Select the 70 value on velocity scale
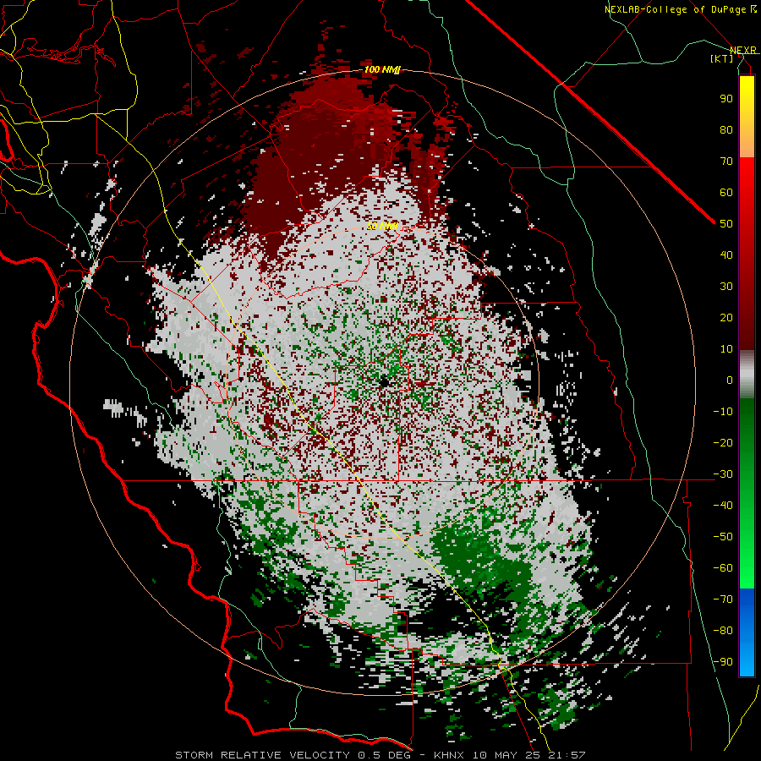Image resolution: width=761 pixels, height=761 pixels. click(x=726, y=162)
